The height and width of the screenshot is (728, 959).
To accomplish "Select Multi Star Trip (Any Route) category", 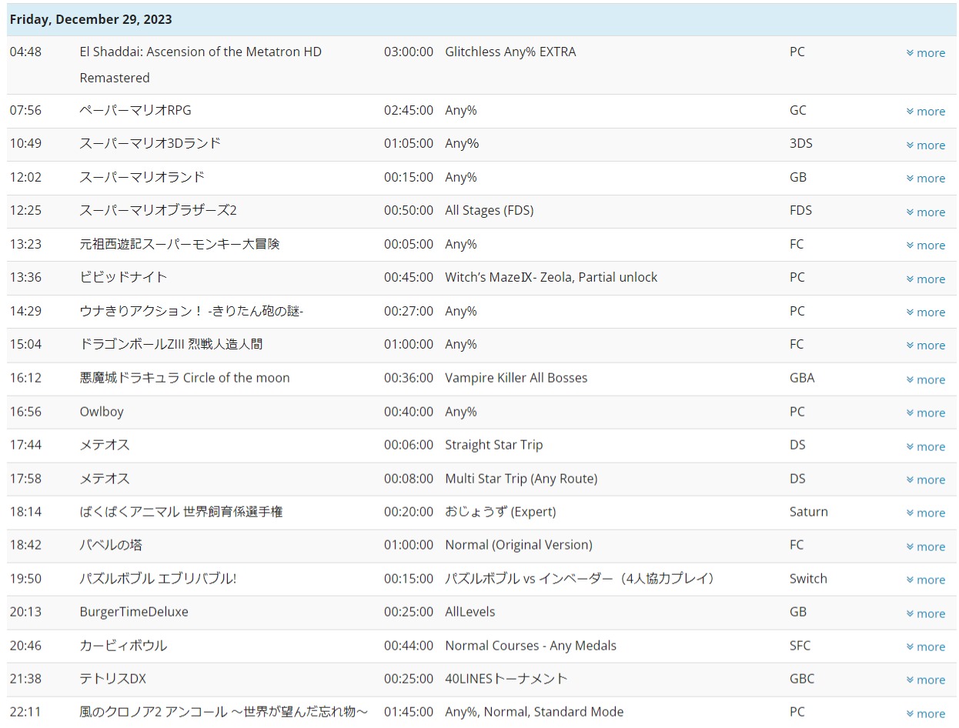I will point(521,479).
